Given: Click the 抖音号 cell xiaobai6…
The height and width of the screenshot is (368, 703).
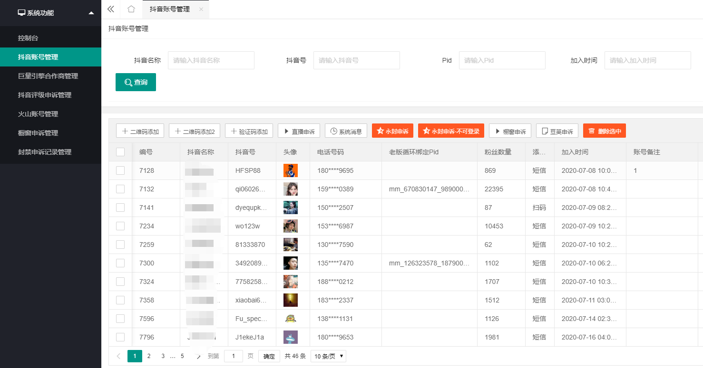Looking at the screenshot, I should (x=251, y=300).
